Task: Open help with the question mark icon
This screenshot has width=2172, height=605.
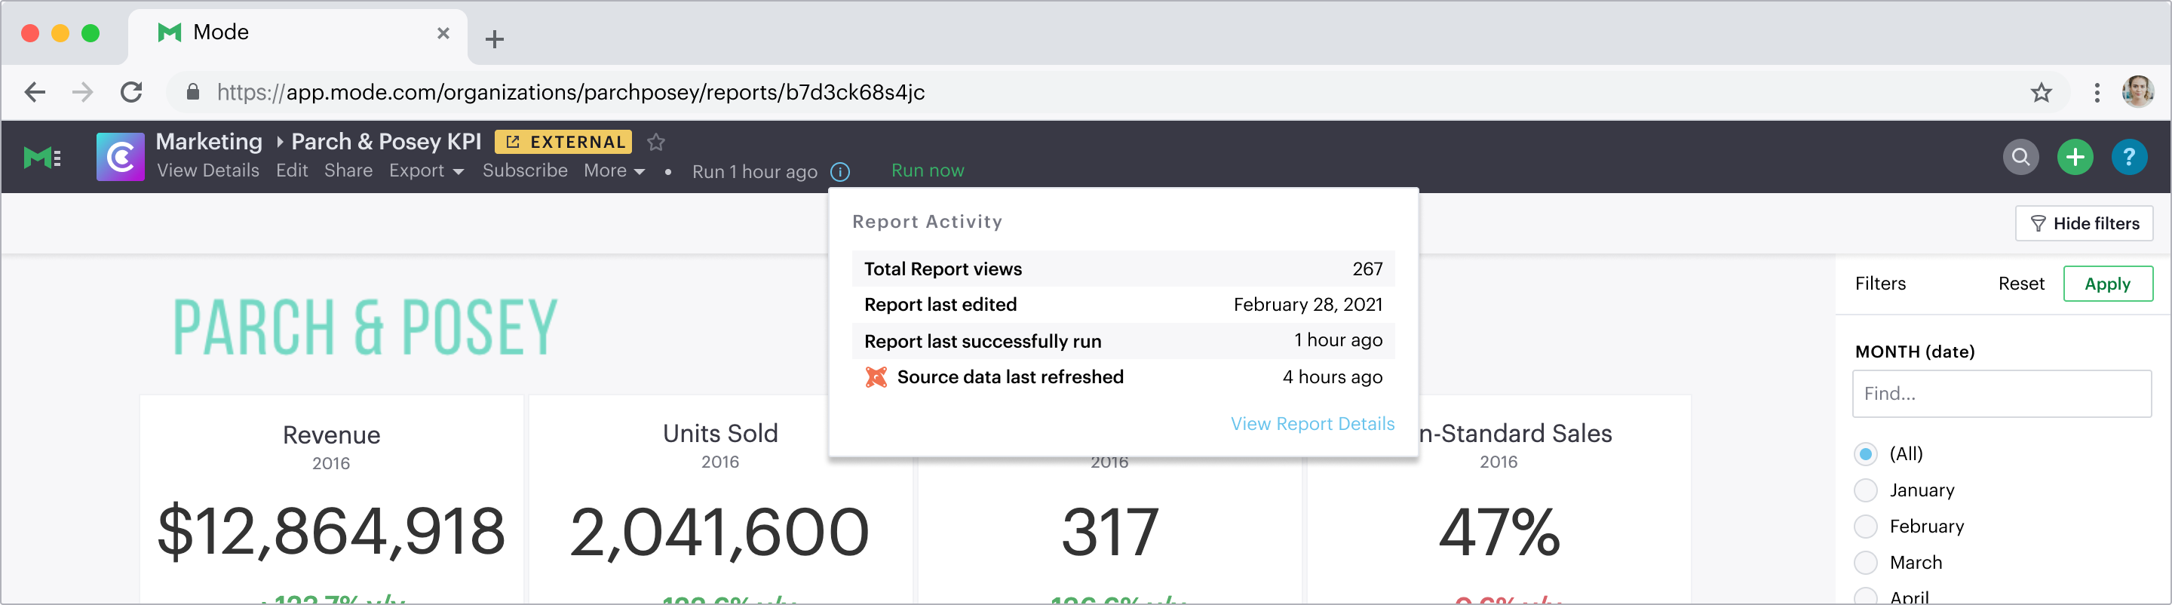Action: click(x=2128, y=157)
